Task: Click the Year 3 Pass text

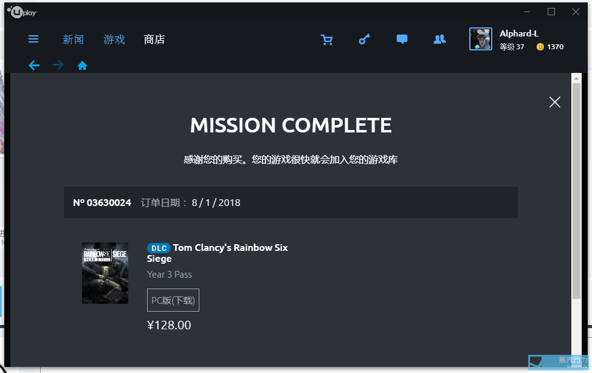Action: pos(170,275)
